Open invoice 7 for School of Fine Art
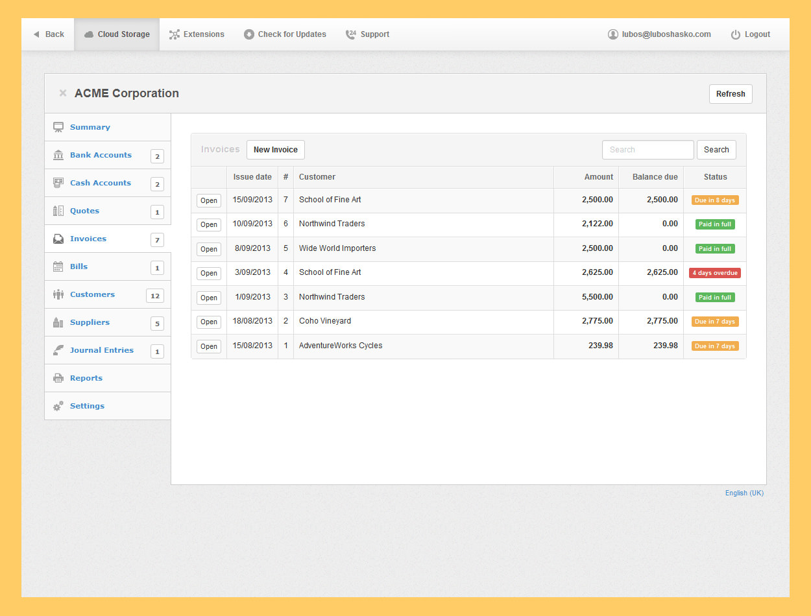The width and height of the screenshot is (811, 616). (209, 200)
